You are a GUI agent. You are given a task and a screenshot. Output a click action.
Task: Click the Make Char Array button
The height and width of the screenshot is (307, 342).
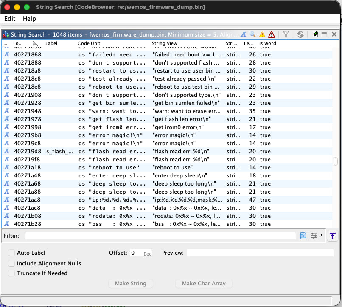[204, 284]
